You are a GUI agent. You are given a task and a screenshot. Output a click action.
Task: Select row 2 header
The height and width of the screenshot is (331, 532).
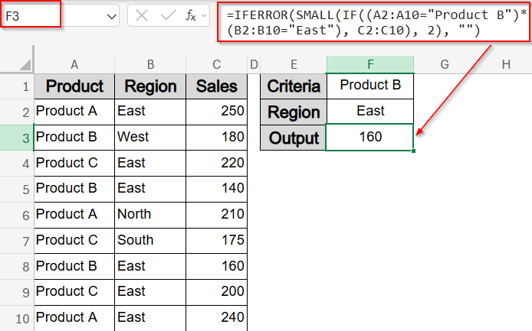coord(17,112)
